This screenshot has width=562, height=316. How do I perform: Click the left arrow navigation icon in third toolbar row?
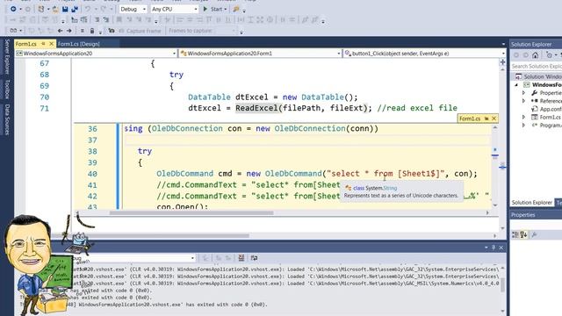61,31
